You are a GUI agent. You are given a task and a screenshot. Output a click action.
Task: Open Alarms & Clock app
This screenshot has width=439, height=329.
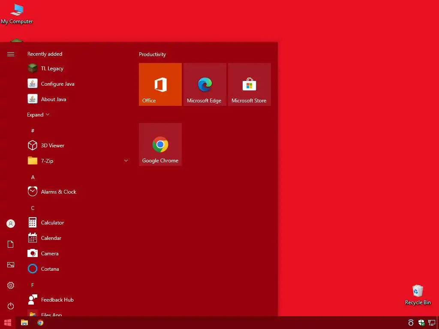point(78,191)
